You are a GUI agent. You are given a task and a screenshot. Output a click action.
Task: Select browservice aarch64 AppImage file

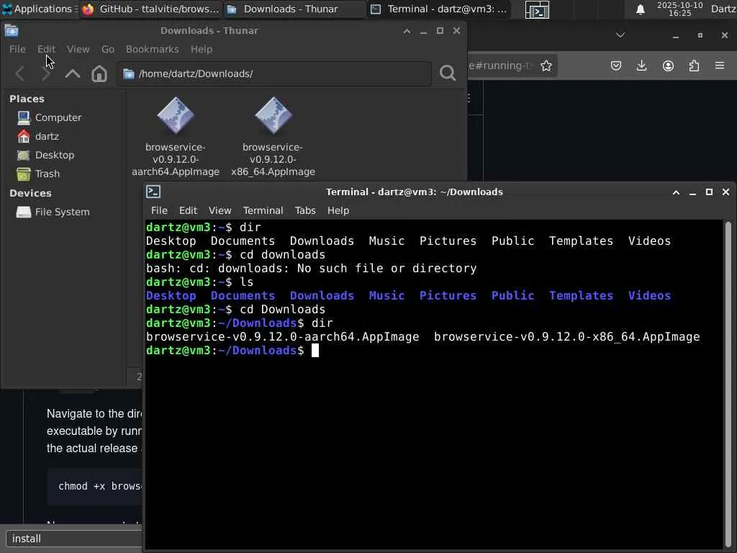176,137
